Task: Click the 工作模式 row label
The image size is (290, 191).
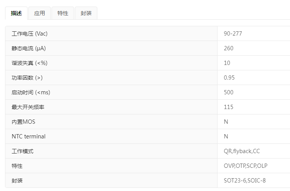Action: 22,151
